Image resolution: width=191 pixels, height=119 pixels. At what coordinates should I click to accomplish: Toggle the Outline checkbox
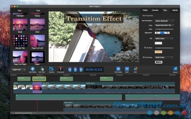[x=145, y=48]
